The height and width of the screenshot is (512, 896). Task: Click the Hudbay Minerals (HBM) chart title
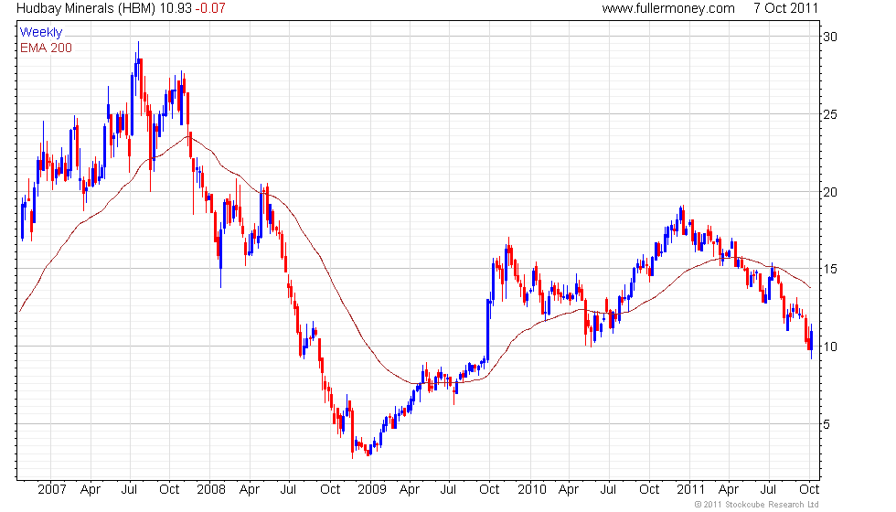tap(86, 8)
